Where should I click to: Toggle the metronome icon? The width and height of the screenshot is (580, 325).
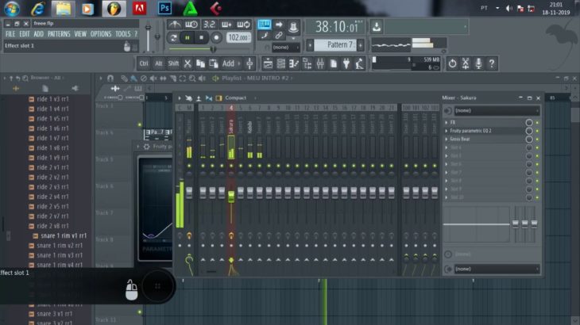[174, 25]
